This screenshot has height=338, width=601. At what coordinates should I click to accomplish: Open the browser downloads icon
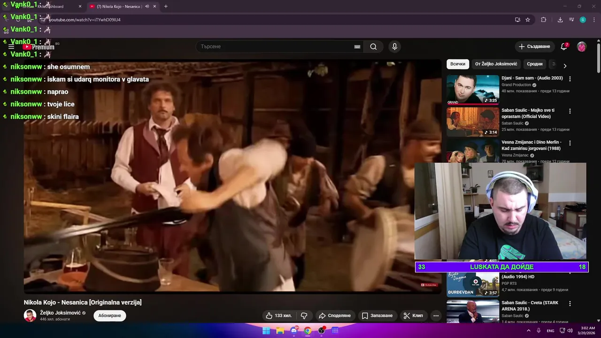point(560,20)
